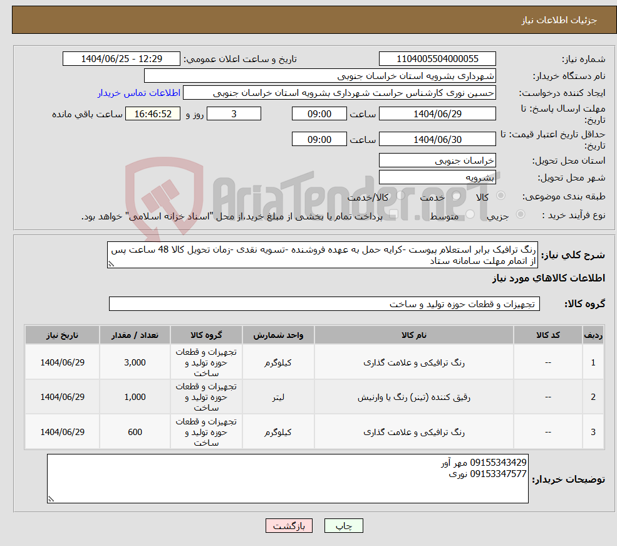The height and width of the screenshot is (546, 617).
Task: Click row 3 need date 1404/06/29
Action: tap(62, 433)
